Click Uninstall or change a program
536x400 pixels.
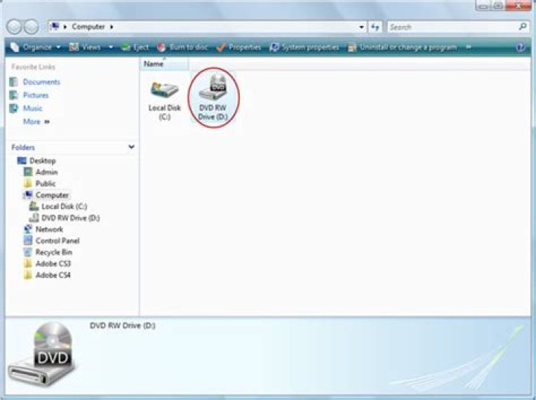point(406,47)
